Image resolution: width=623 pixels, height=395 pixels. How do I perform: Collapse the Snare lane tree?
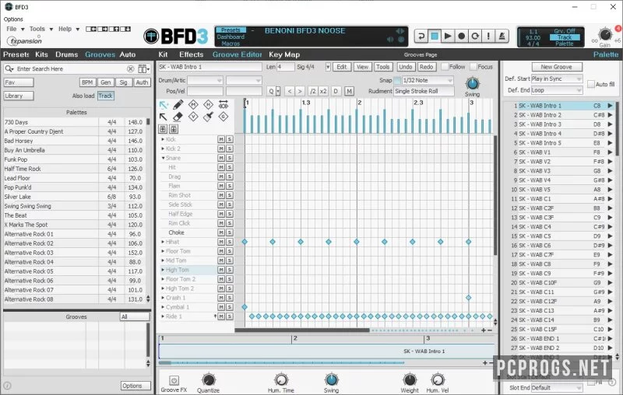point(163,158)
